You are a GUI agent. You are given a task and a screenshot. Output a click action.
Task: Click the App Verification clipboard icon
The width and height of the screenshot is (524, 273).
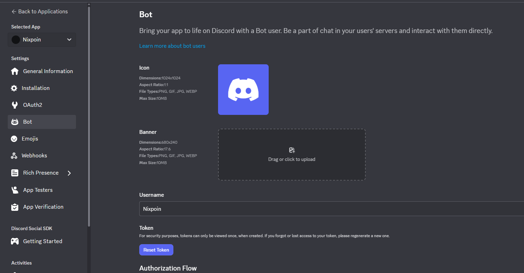click(x=15, y=207)
